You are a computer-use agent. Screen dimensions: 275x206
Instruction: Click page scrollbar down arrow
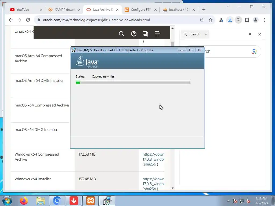tap(173, 188)
